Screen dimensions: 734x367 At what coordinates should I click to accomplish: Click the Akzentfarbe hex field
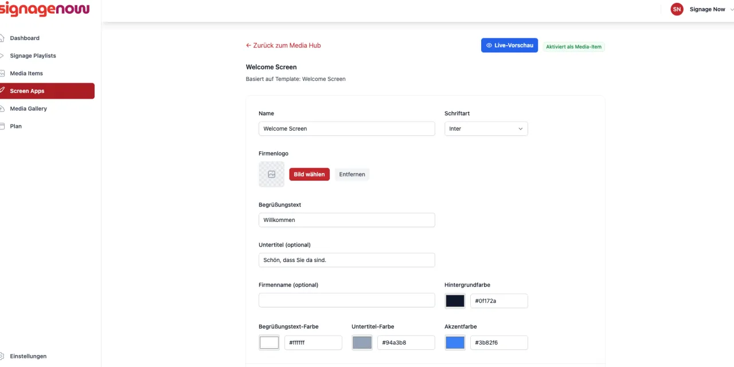point(499,342)
